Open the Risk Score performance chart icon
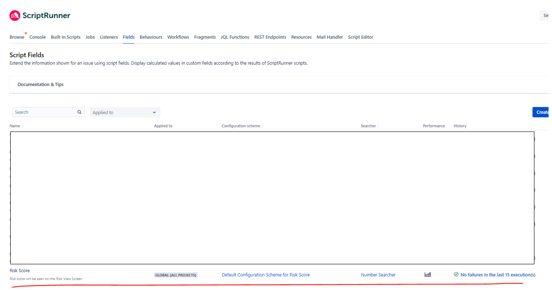Image resolution: width=552 pixels, height=290 pixels. click(x=427, y=275)
